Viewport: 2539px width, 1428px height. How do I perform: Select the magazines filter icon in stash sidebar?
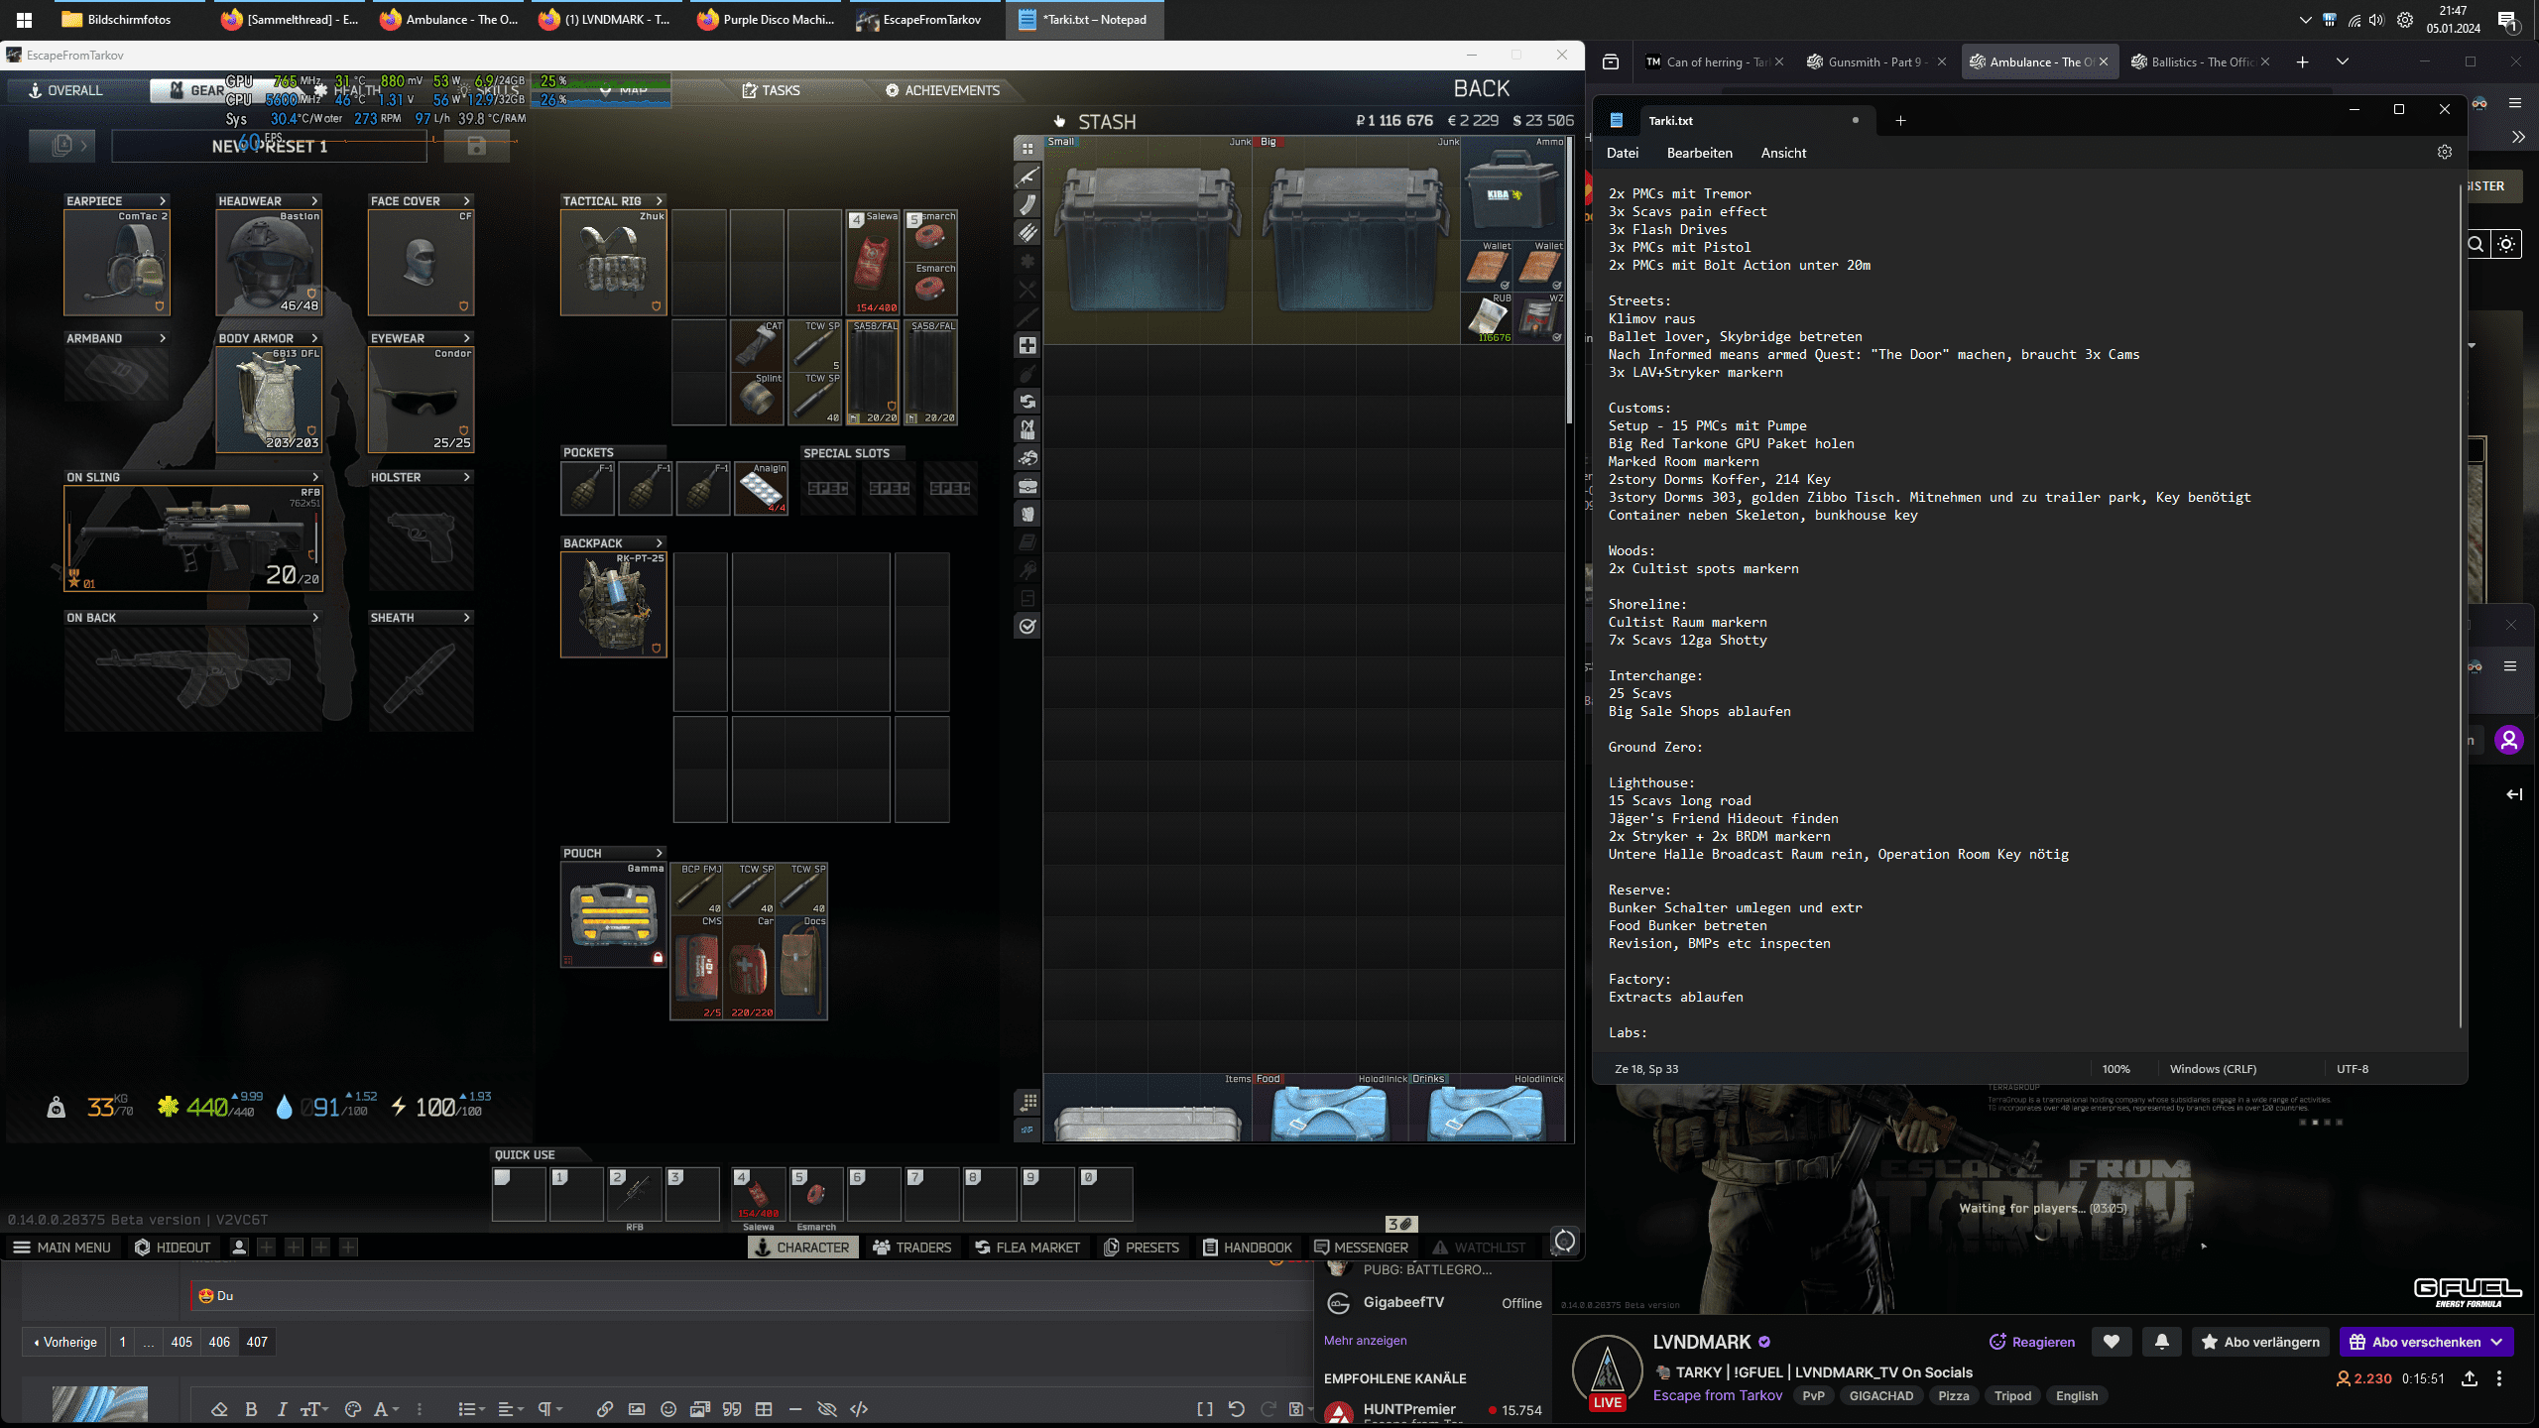pyautogui.click(x=1028, y=205)
